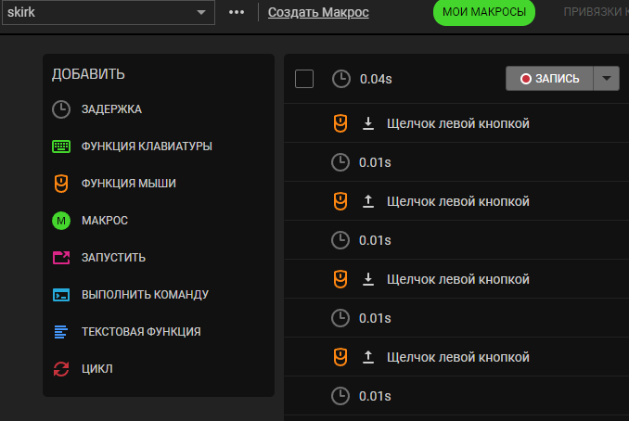The width and height of the screenshot is (629, 421).
Task: Click the Создать Макрос link
Action: click(x=318, y=12)
